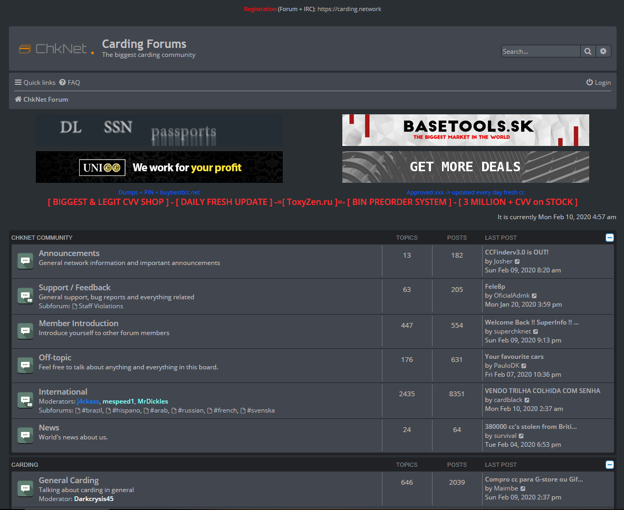Click the Announcements forum speech-bubble icon
The width and height of the screenshot is (624, 510).
[x=25, y=261]
